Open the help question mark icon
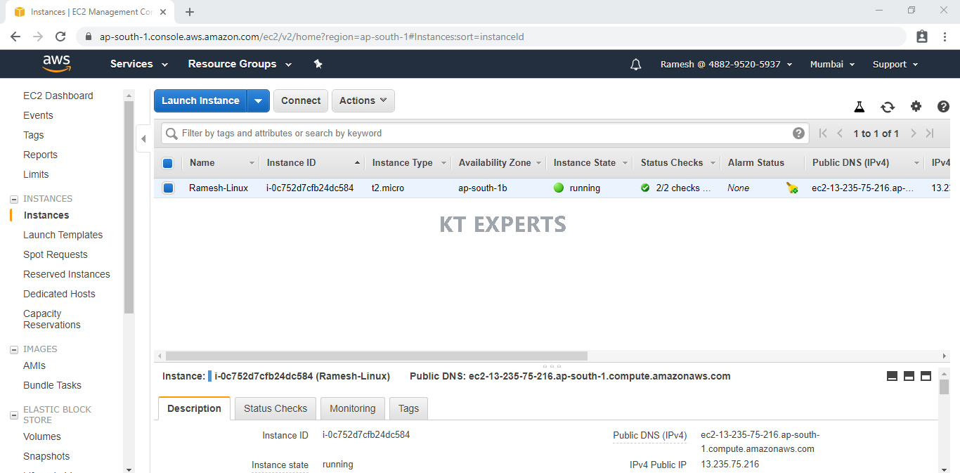960x473 pixels. (x=944, y=107)
